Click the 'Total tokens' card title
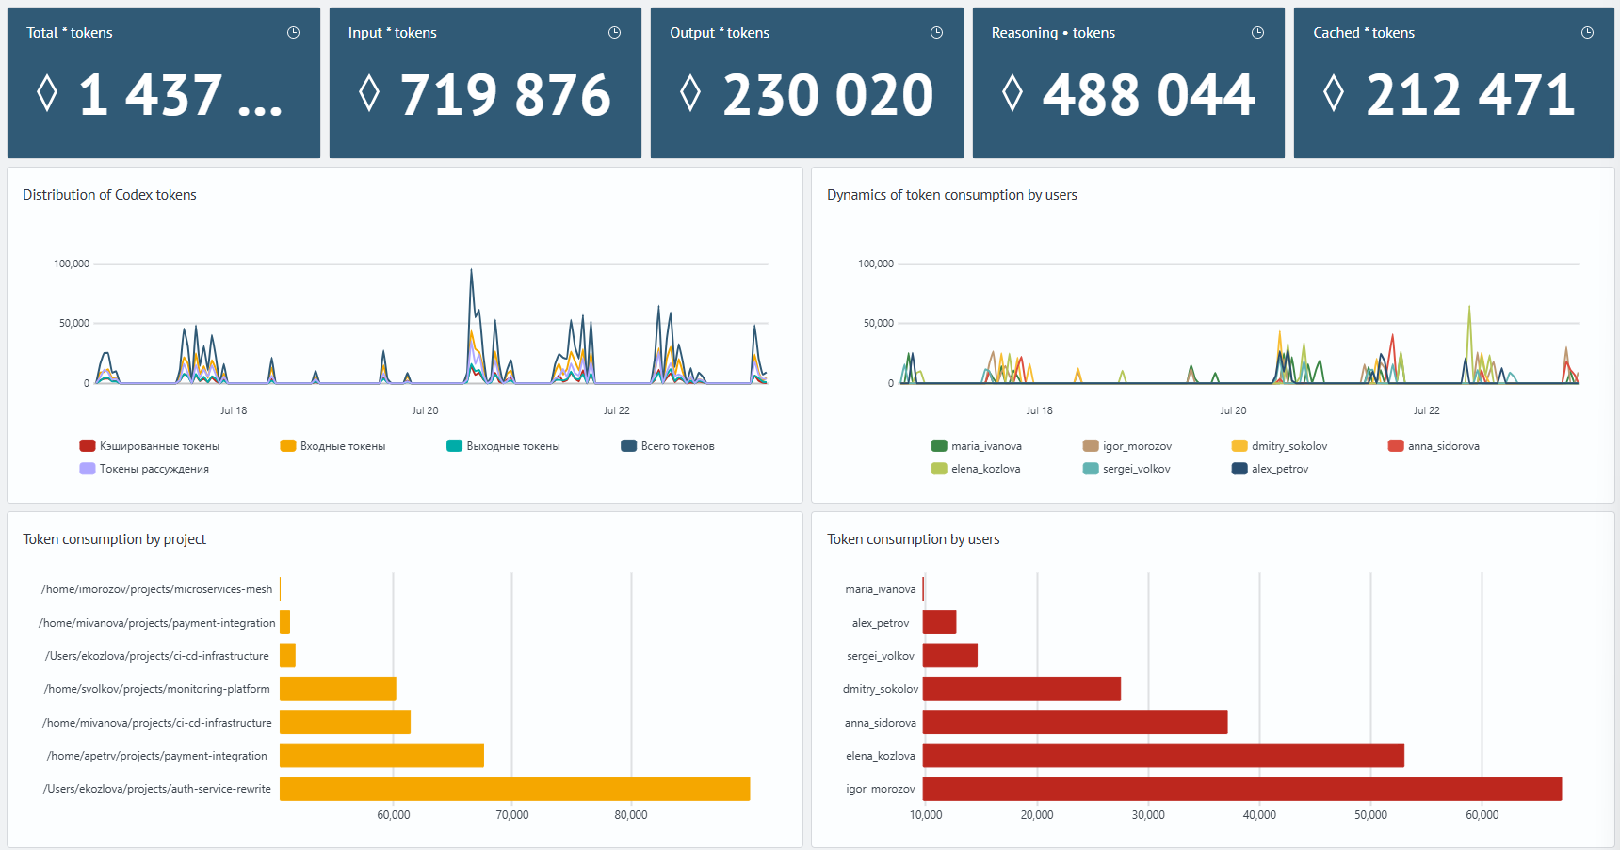This screenshot has height=850, width=1620. click(x=70, y=33)
